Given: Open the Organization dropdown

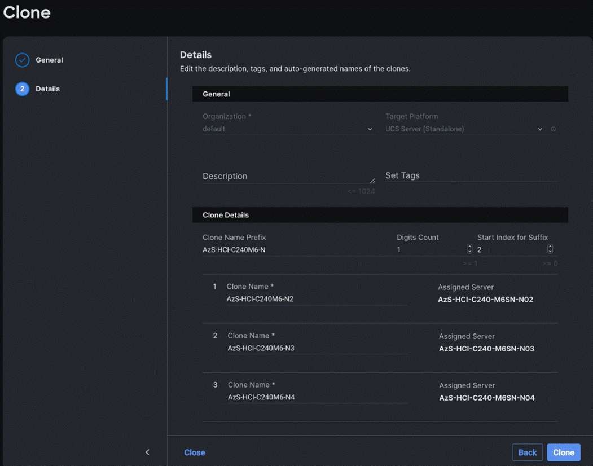Looking at the screenshot, I should [370, 129].
